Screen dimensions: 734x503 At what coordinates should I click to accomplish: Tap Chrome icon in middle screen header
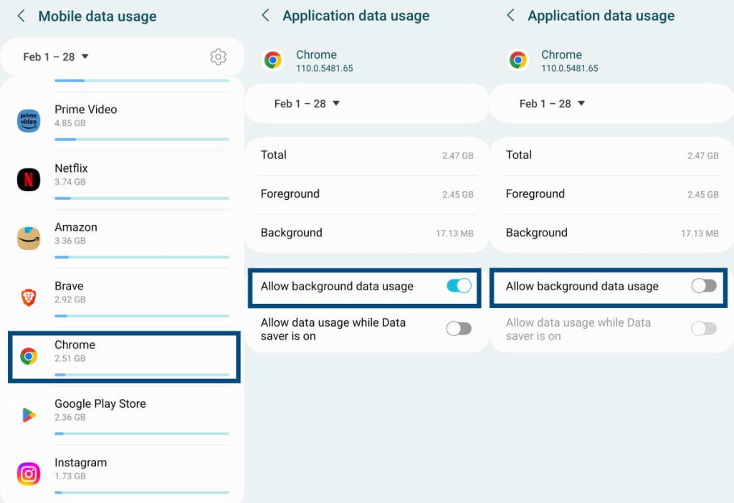(x=273, y=60)
